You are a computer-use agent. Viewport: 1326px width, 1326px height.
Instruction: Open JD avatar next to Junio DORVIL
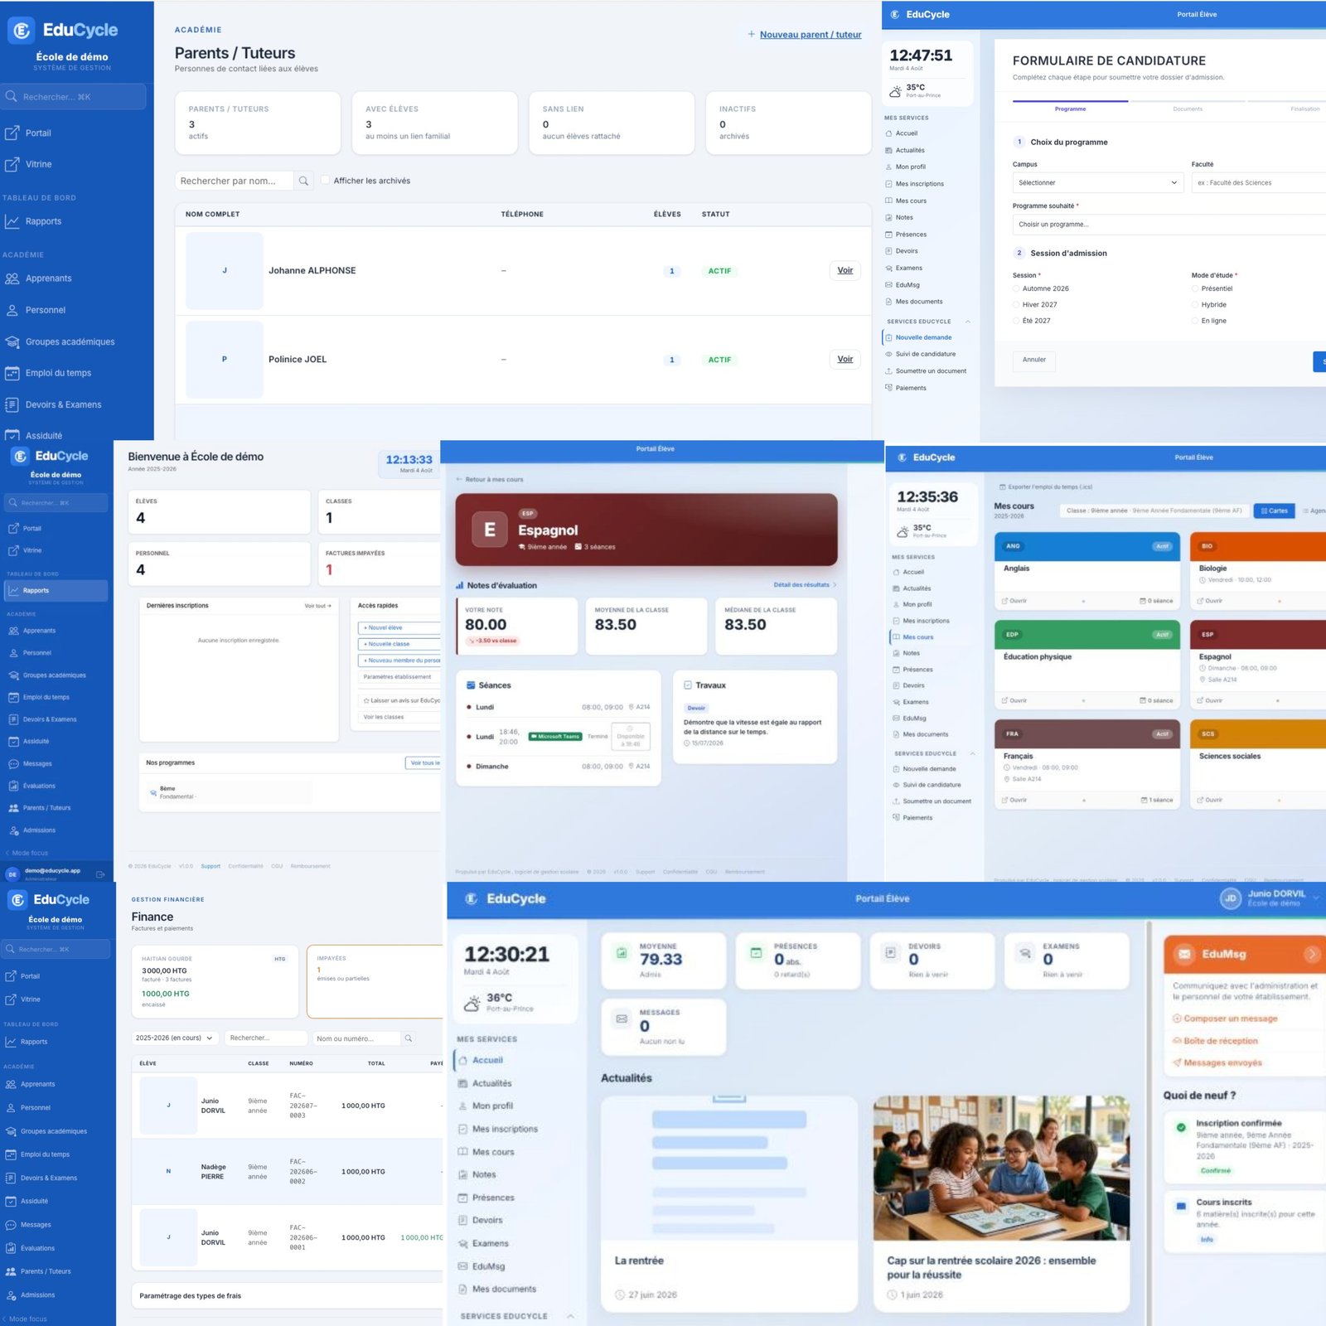coord(1231,898)
